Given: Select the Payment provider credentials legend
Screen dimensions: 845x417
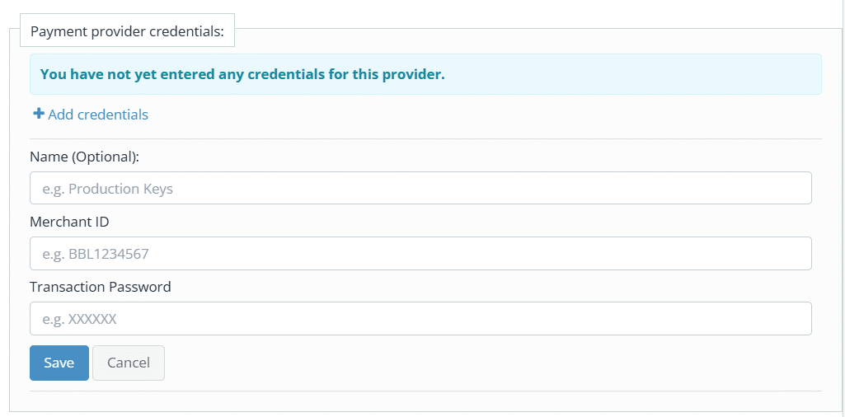Looking at the screenshot, I should tap(127, 30).
